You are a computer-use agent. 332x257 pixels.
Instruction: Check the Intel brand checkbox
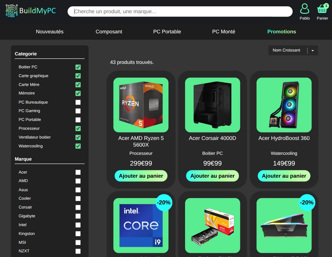click(x=78, y=225)
